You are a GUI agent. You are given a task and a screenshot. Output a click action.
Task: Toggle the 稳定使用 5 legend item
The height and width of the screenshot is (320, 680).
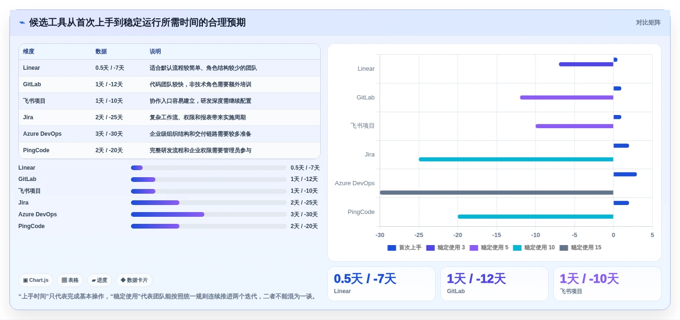point(489,247)
